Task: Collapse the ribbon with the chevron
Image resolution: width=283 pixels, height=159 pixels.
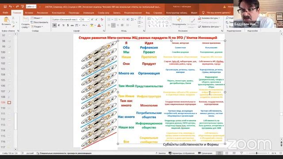Action: coord(280,31)
